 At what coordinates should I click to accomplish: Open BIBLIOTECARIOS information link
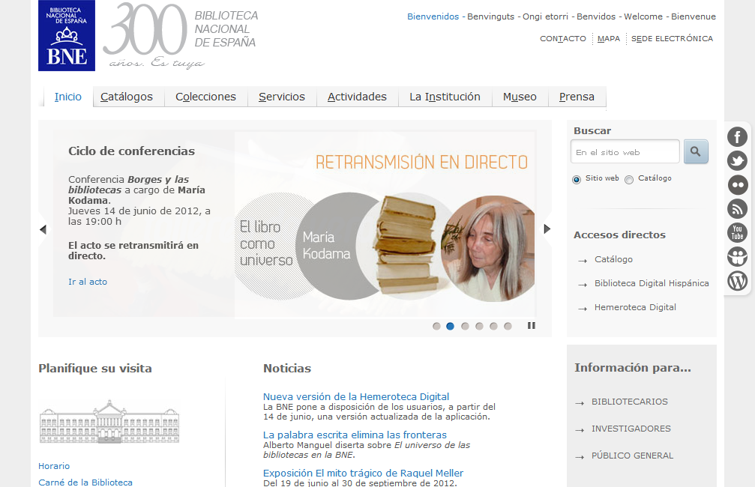point(629,402)
